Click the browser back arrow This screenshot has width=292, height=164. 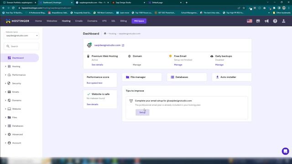click(4, 8)
